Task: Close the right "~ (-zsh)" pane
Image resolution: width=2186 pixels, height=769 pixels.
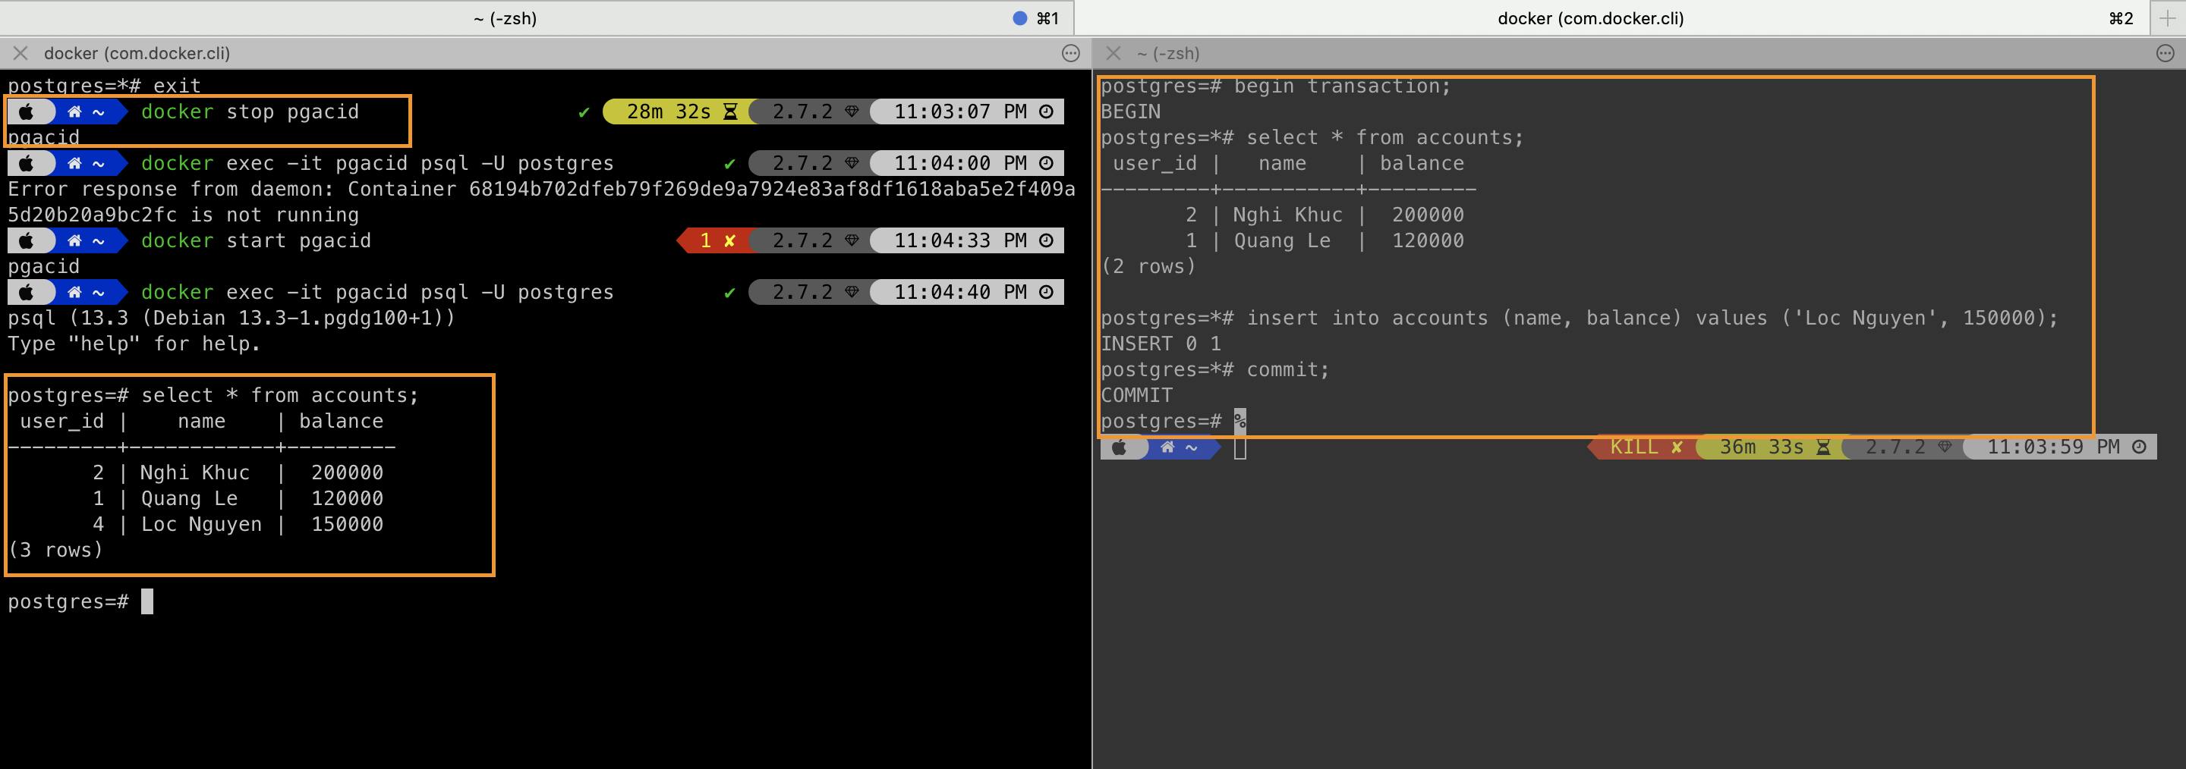Action: pyautogui.click(x=1113, y=53)
